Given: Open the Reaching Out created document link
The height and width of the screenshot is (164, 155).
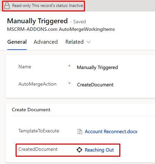Looking at the screenshot, I should pos(99,150).
